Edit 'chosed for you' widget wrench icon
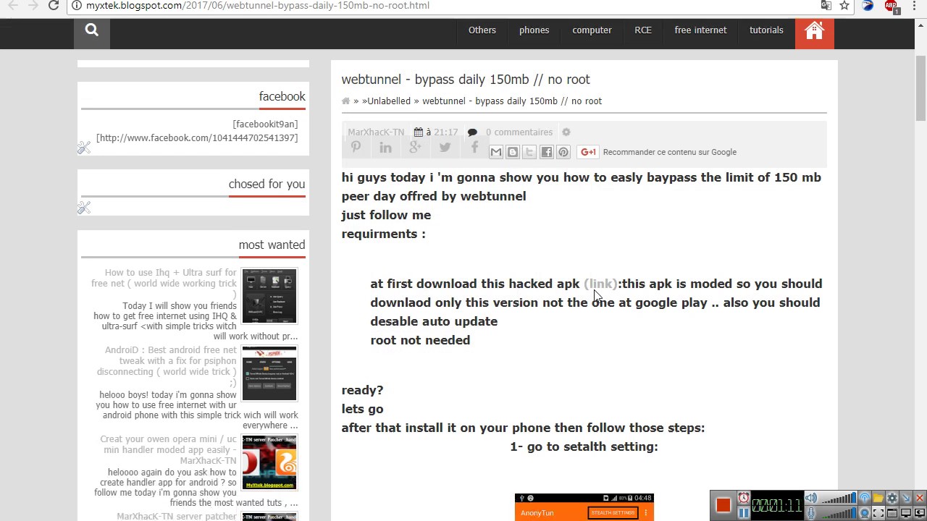Image resolution: width=927 pixels, height=521 pixels. click(x=84, y=208)
